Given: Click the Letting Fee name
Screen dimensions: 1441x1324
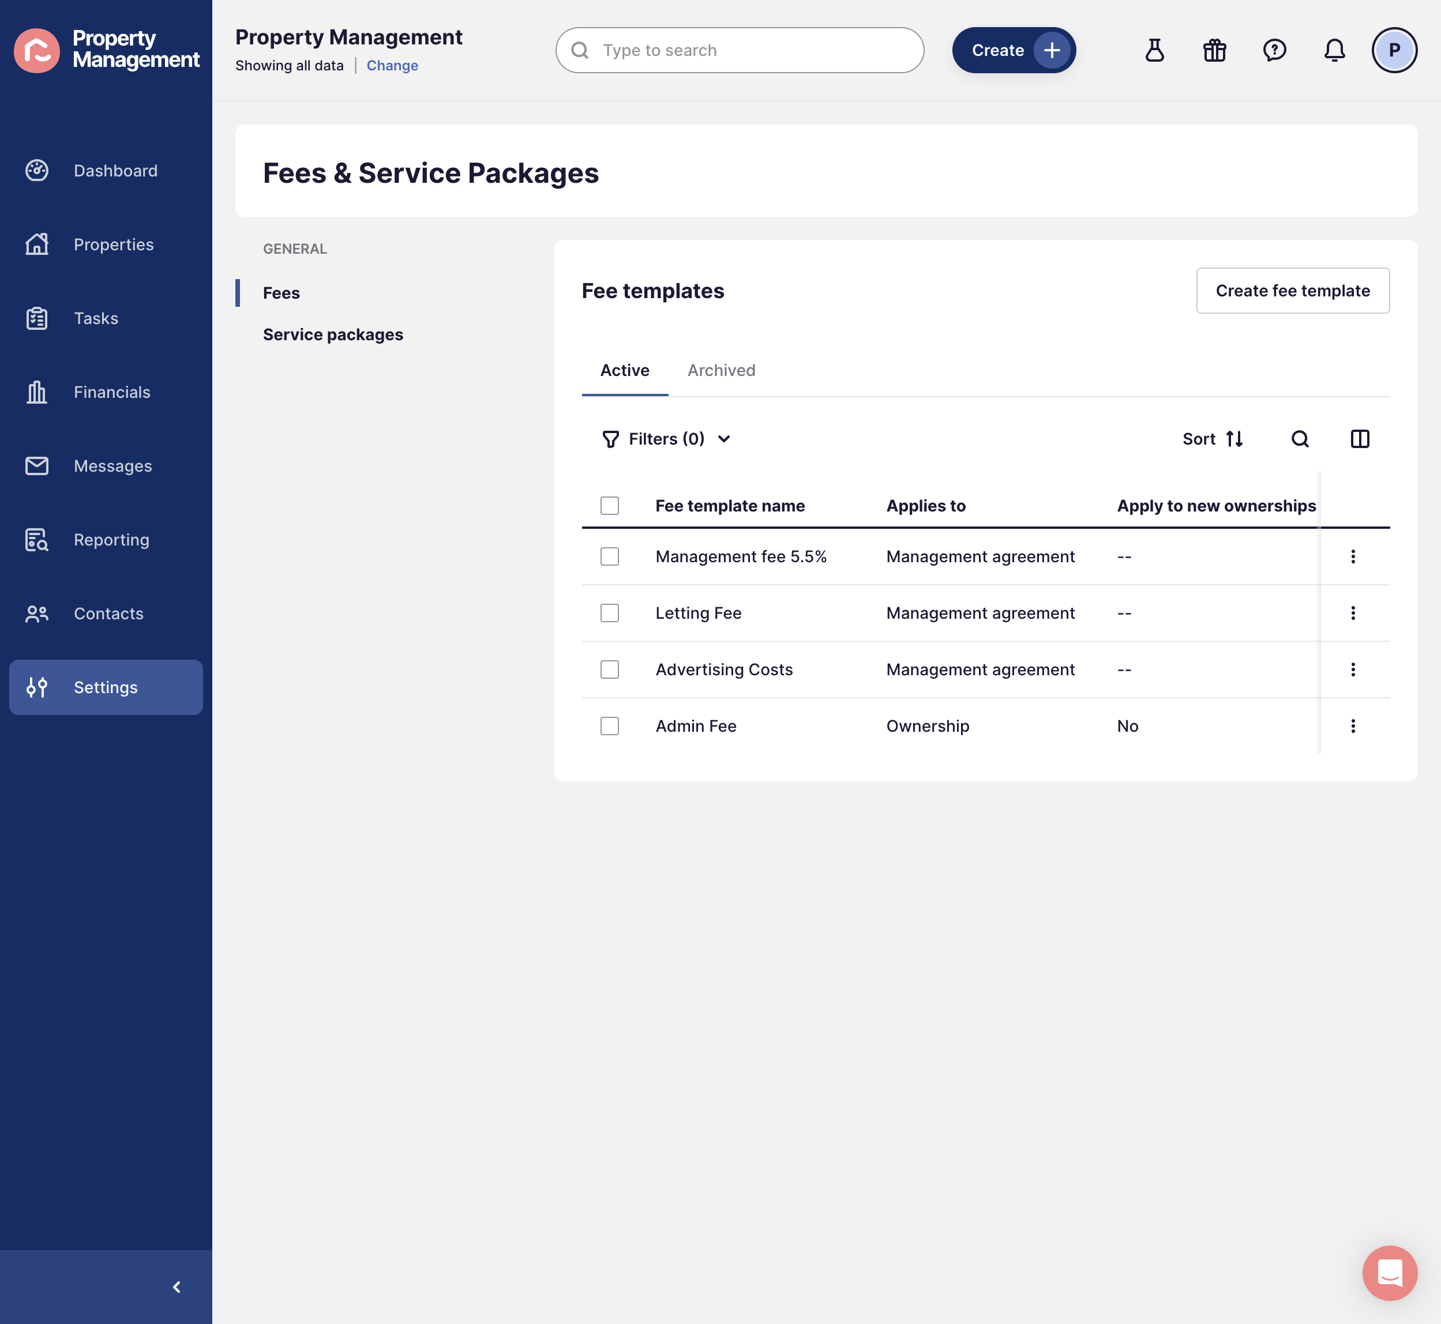Looking at the screenshot, I should [x=699, y=614].
